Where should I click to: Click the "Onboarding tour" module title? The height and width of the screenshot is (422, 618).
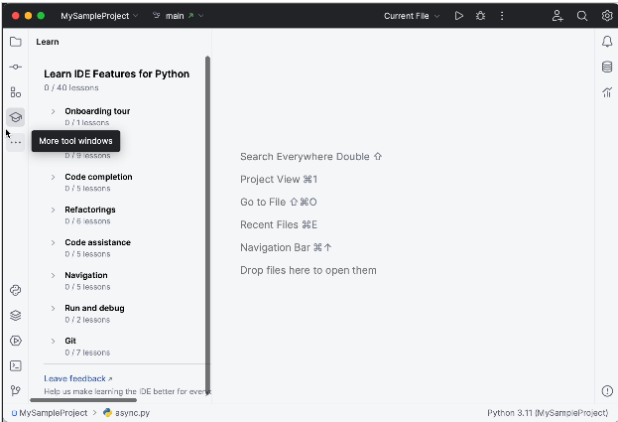click(97, 111)
